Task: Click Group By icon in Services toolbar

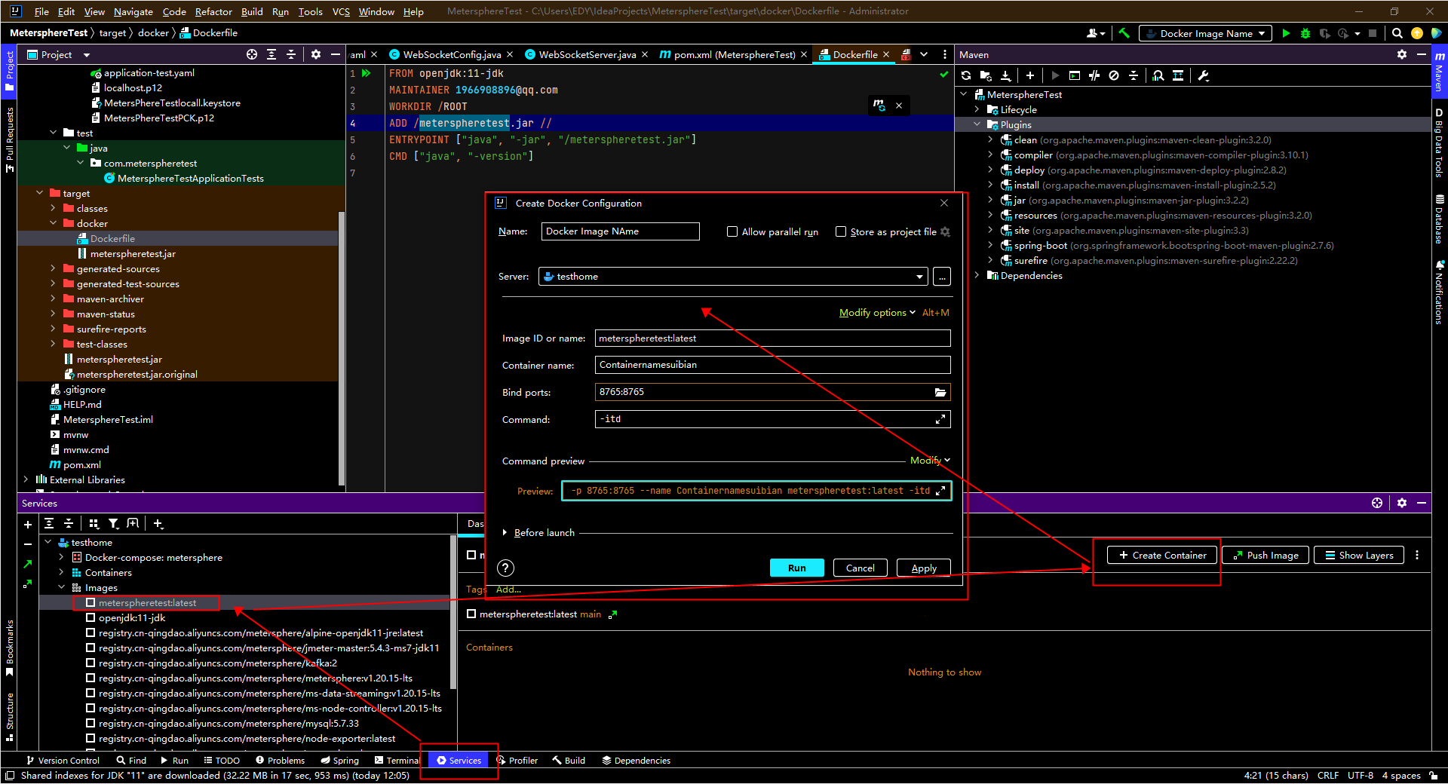Action: point(94,523)
